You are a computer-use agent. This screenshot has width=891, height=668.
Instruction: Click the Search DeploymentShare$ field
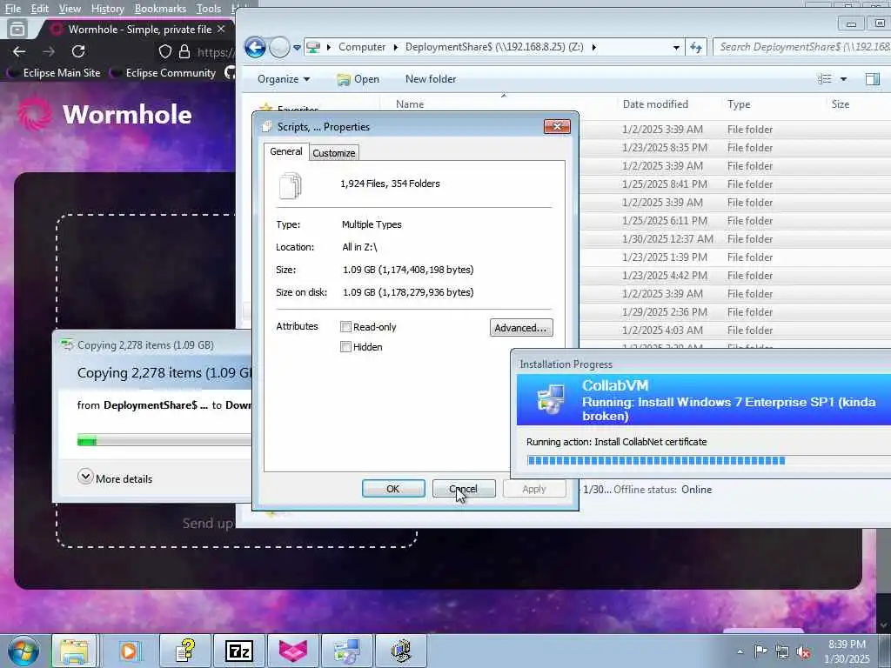coord(801,47)
